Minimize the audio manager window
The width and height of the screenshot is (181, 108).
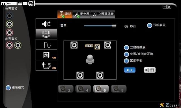point(165,7)
